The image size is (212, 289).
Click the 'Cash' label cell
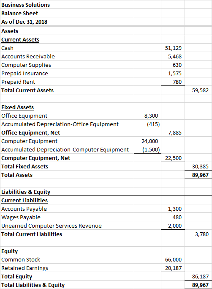coord(7,48)
